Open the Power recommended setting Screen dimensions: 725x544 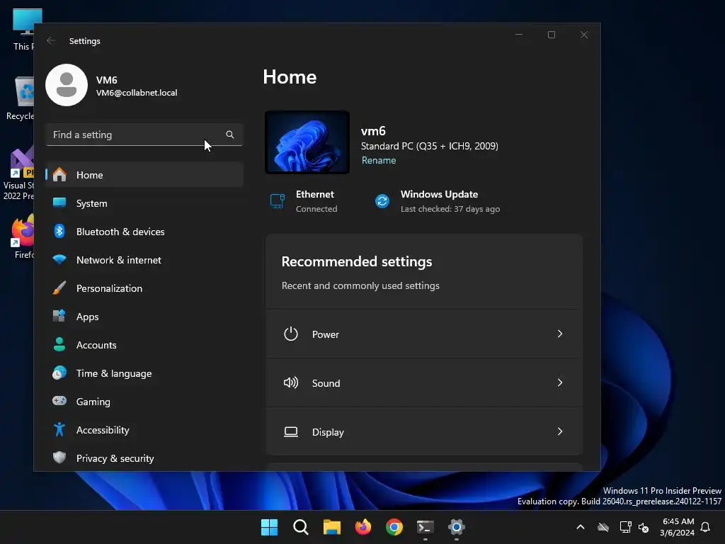point(424,334)
